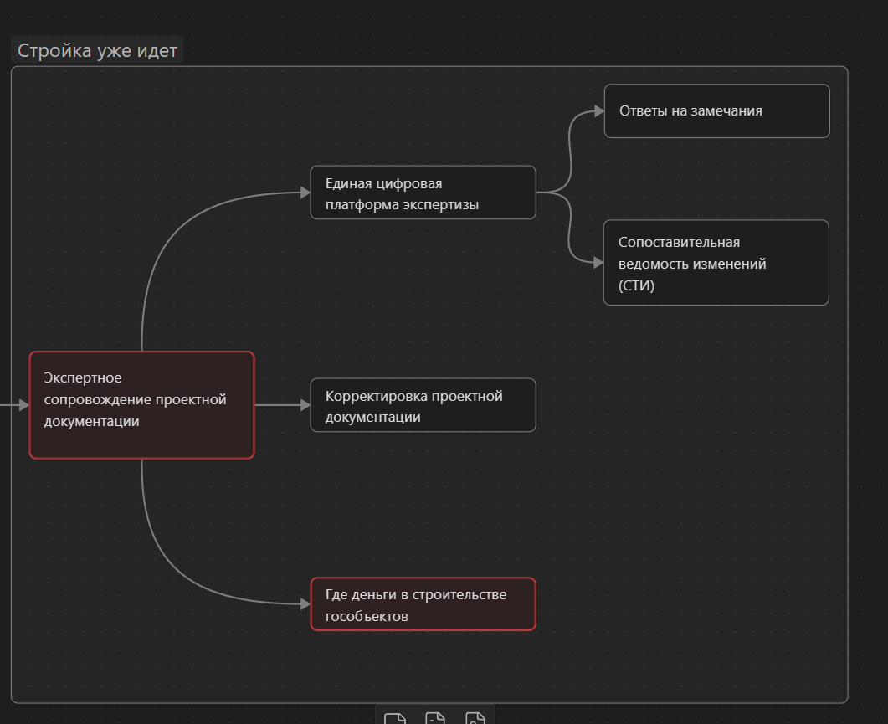Click the add card icon in bottom toolbar
The width and height of the screenshot is (888, 724).
pyautogui.click(x=394, y=719)
